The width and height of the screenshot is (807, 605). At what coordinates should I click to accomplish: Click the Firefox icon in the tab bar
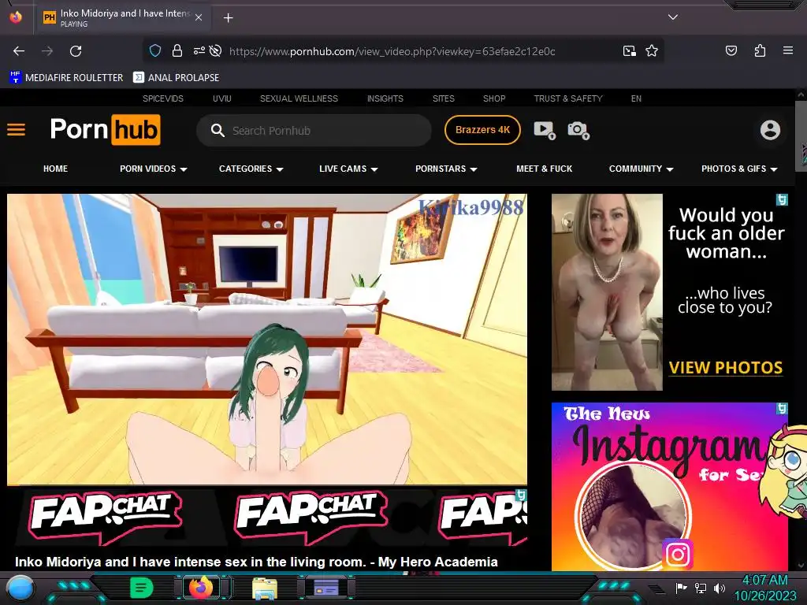pos(16,17)
